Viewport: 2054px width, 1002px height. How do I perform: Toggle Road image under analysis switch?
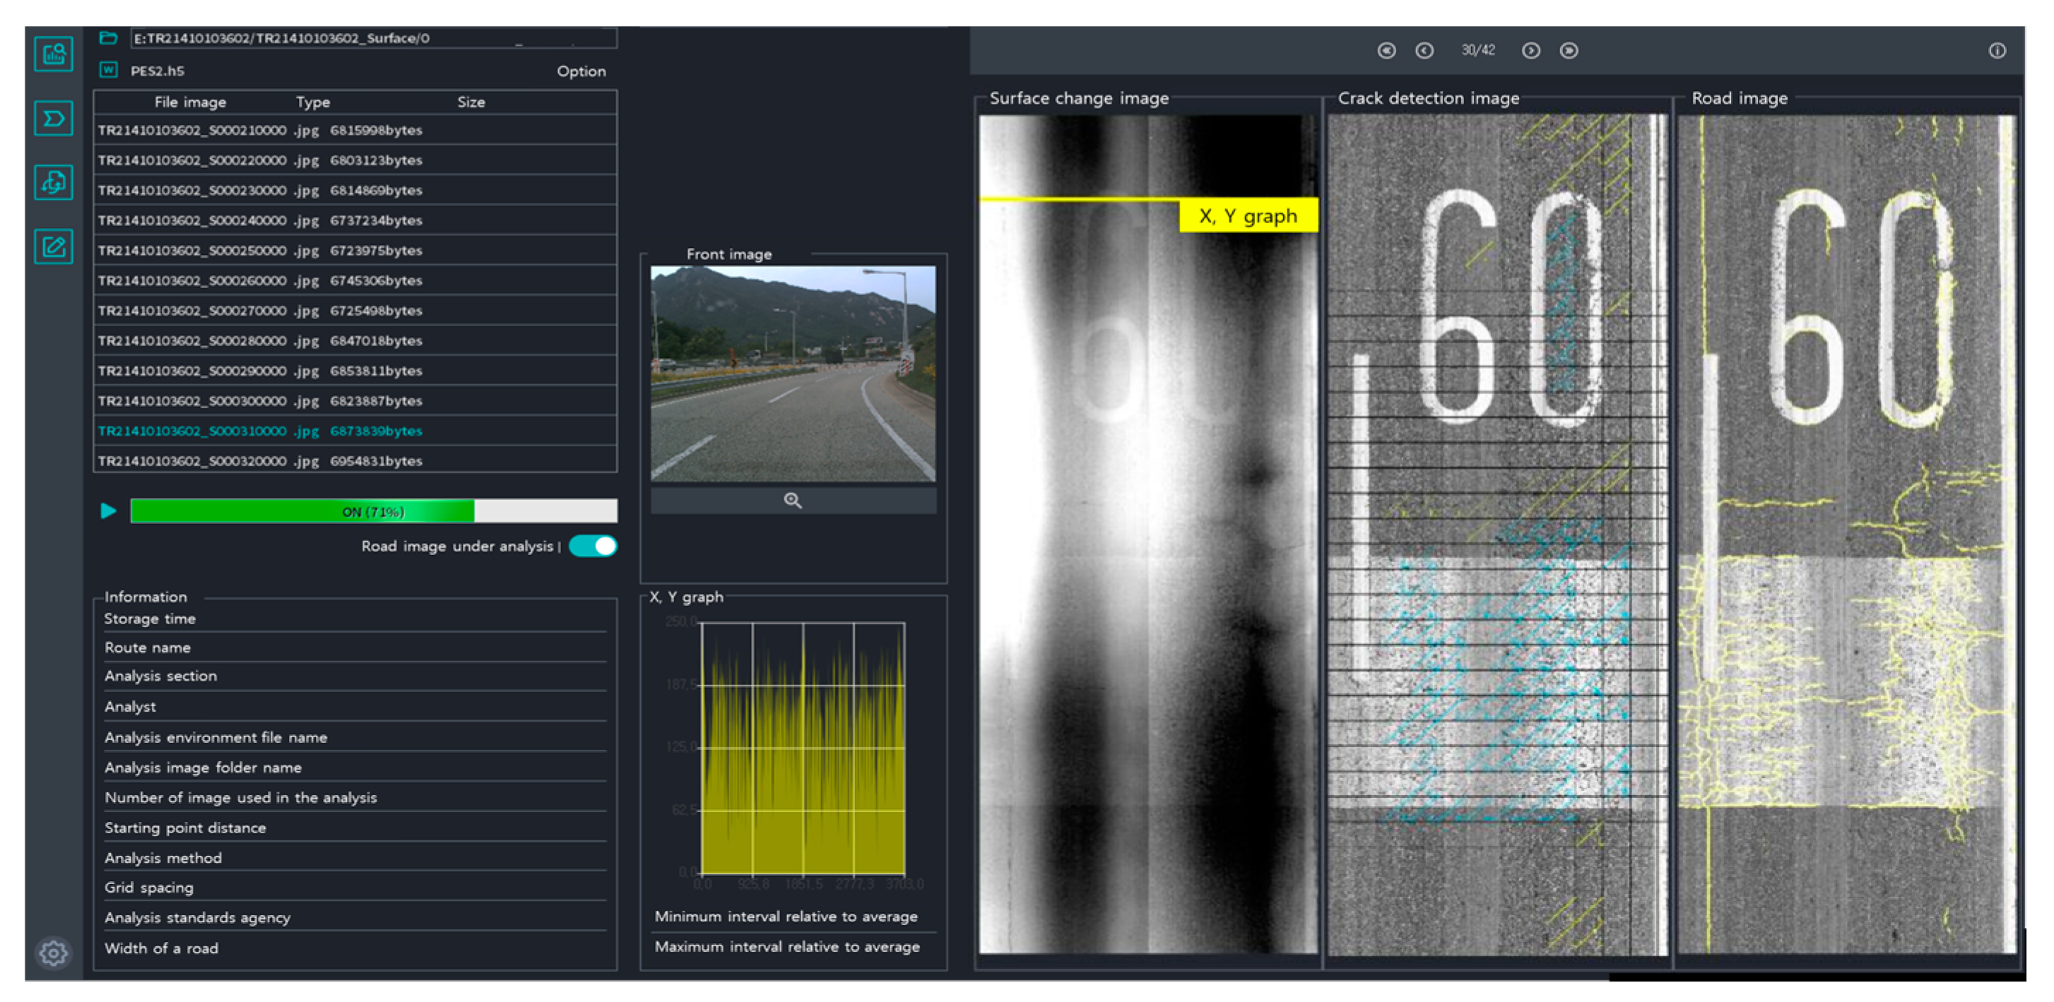coord(594,546)
